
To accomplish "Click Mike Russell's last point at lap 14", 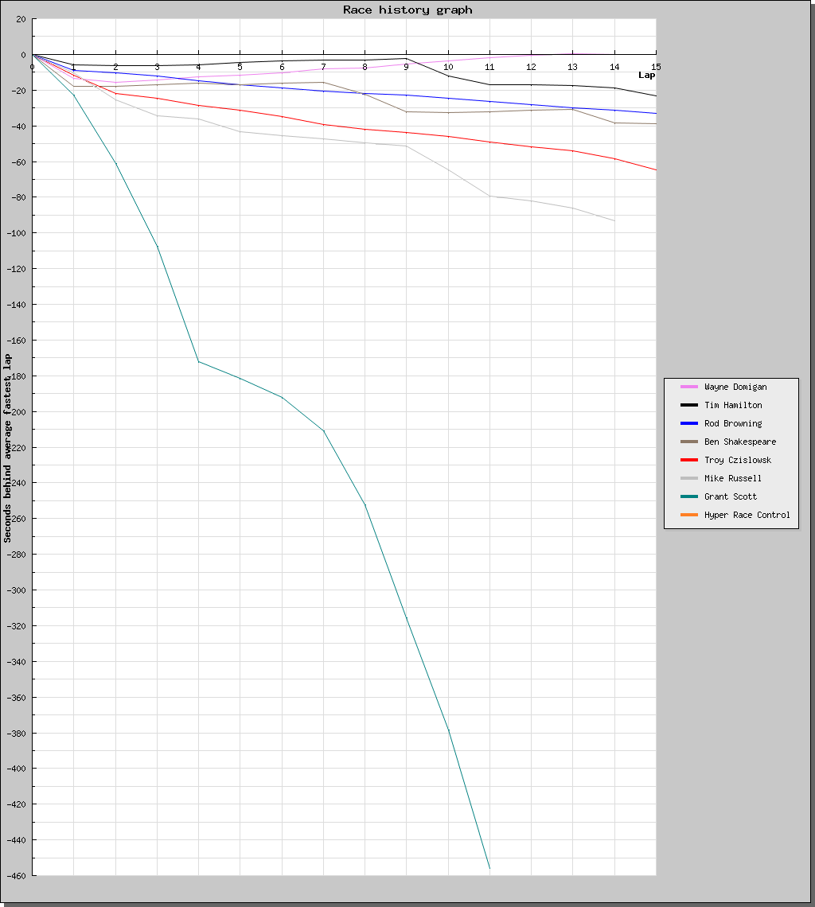I will tap(614, 220).
